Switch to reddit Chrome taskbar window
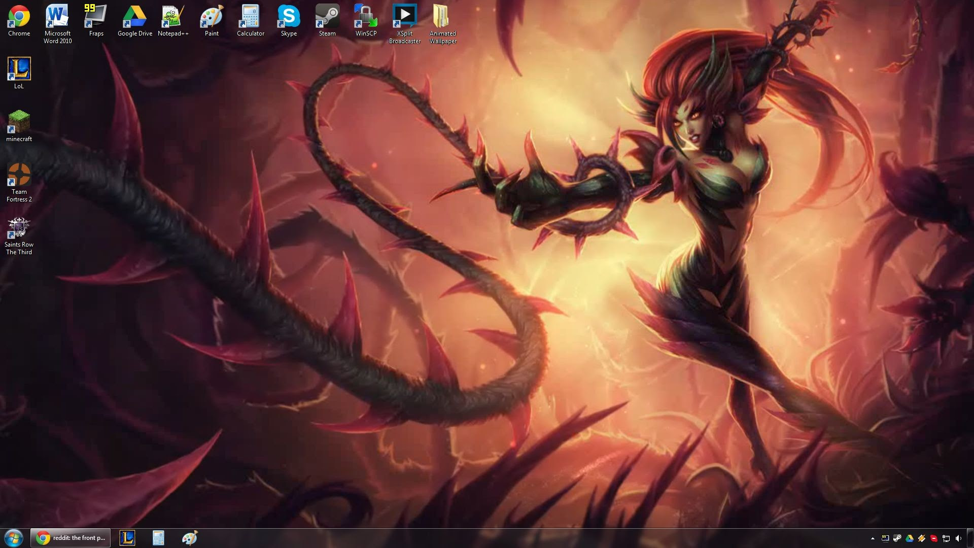Viewport: 974px width, 548px height. click(x=71, y=538)
